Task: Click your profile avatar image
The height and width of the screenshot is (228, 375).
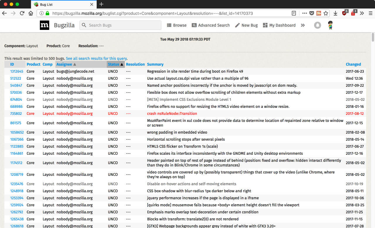Action: pyautogui.click(x=330, y=25)
